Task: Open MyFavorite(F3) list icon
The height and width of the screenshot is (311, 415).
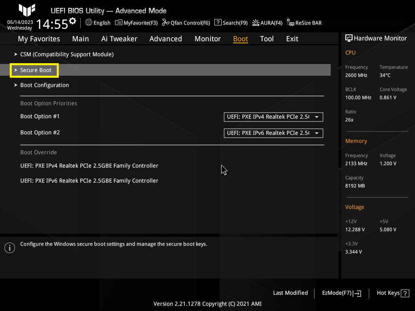Action: 119,23
